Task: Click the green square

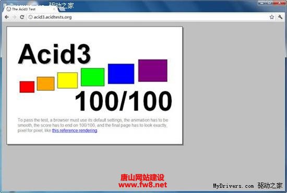Action: (92, 77)
